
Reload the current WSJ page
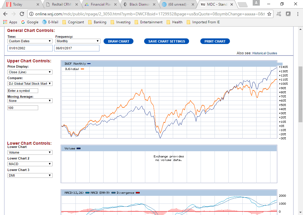22,14
